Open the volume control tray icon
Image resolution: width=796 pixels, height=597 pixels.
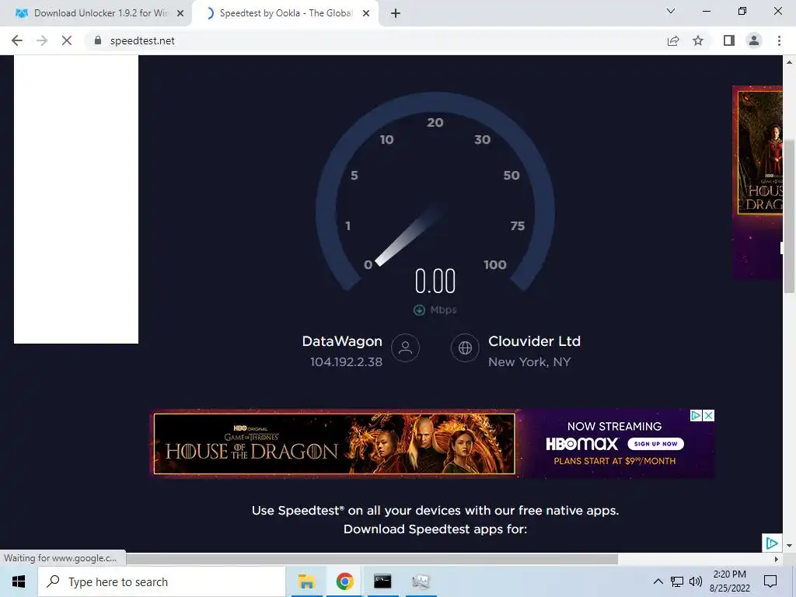696,581
